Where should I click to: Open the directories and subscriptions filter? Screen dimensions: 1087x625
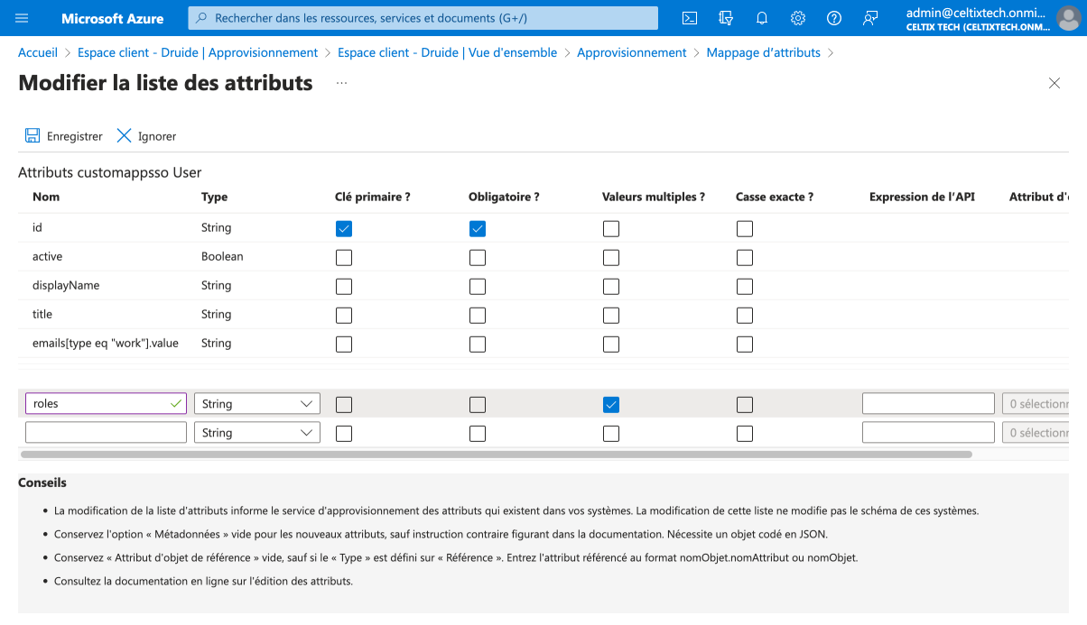(726, 18)
